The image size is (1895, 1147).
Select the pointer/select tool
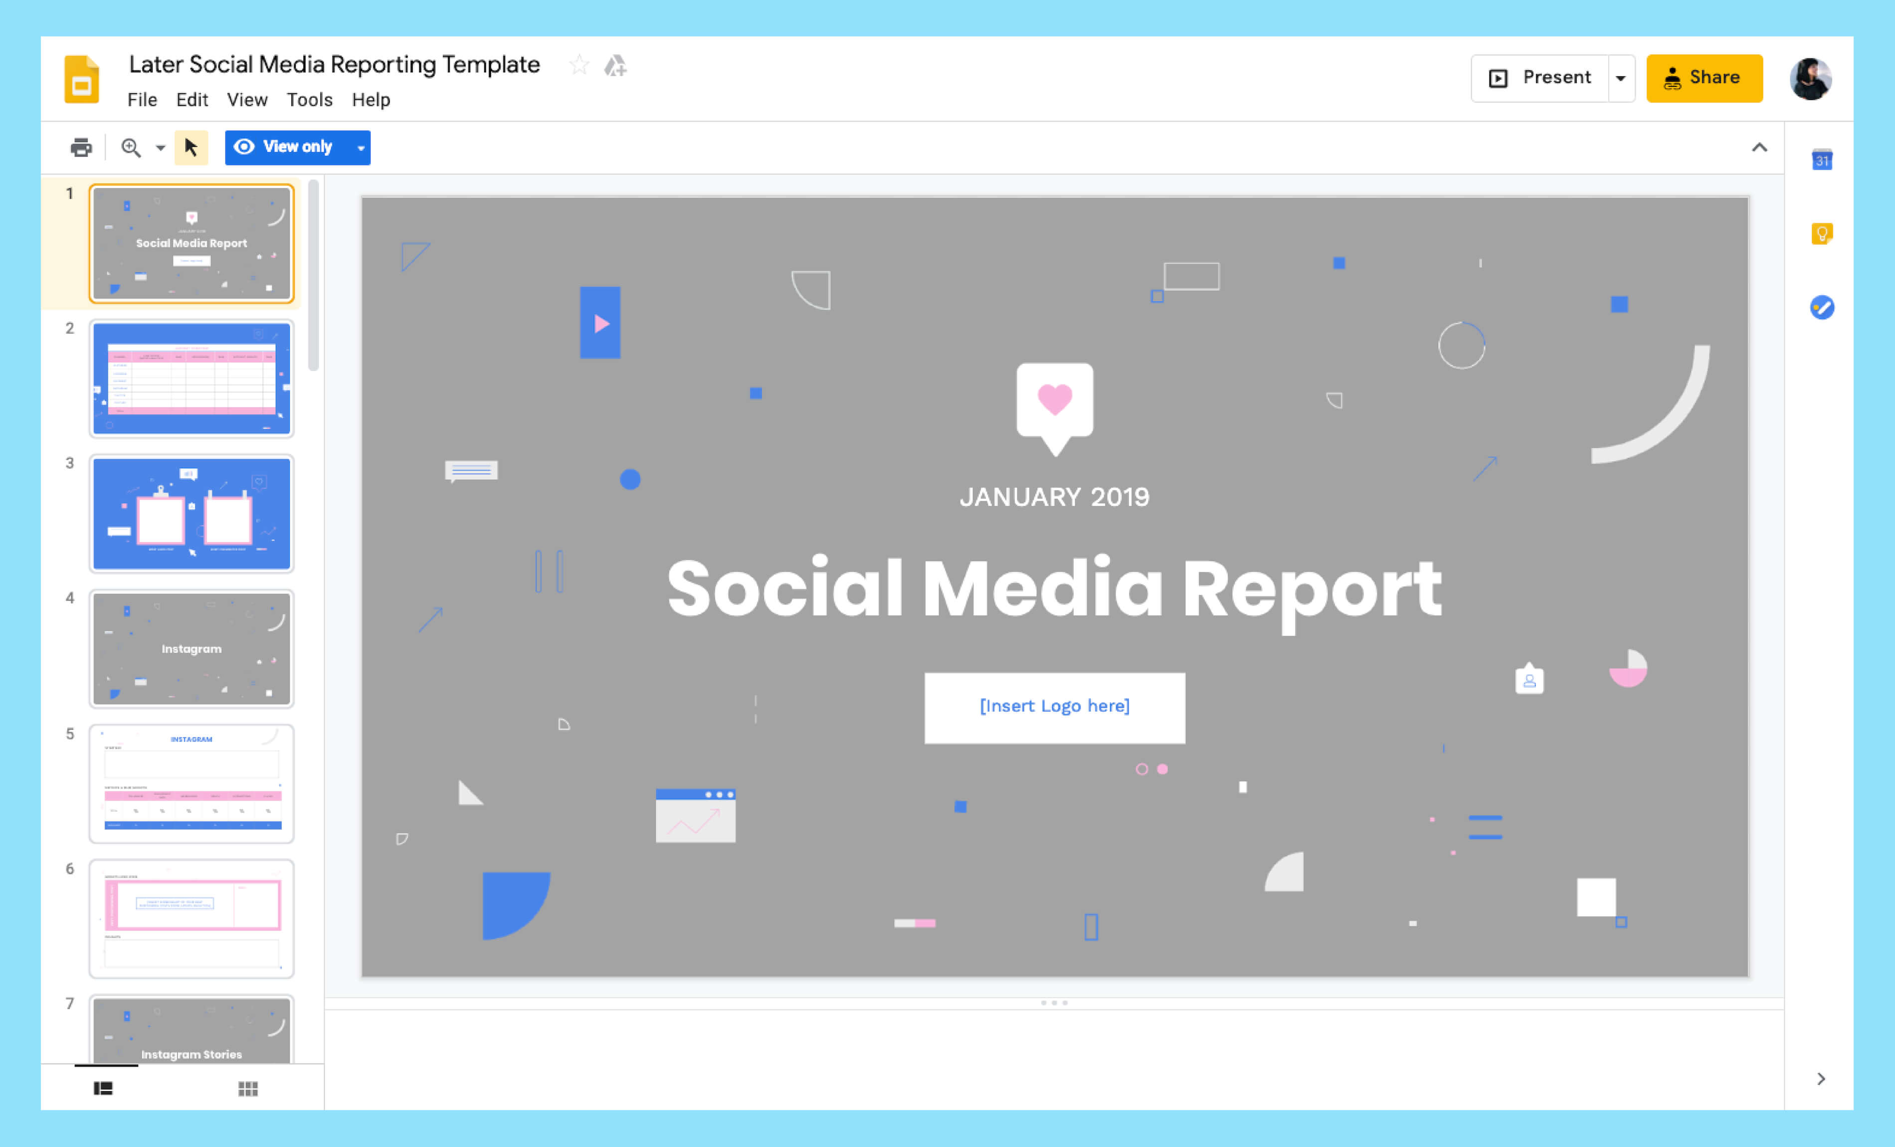[191, 146]
